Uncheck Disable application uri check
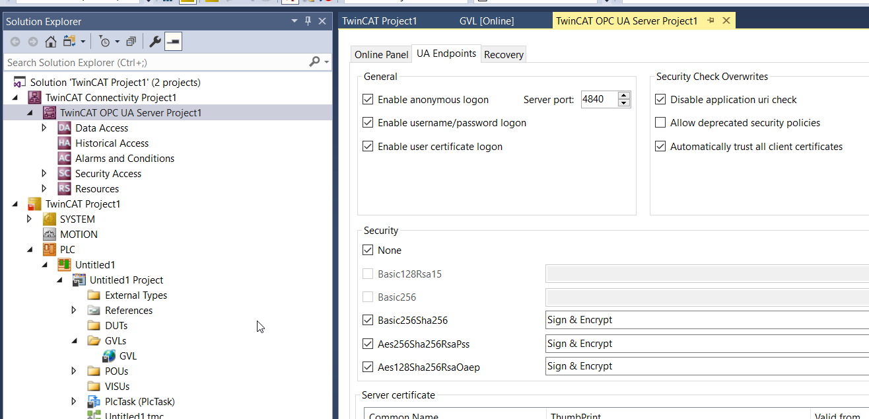Image resolution: width=869 pixels, height=419 pixels. 660,100
